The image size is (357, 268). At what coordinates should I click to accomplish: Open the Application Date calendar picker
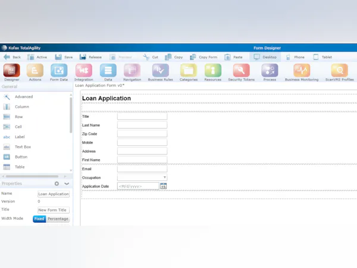coord(163,186)
